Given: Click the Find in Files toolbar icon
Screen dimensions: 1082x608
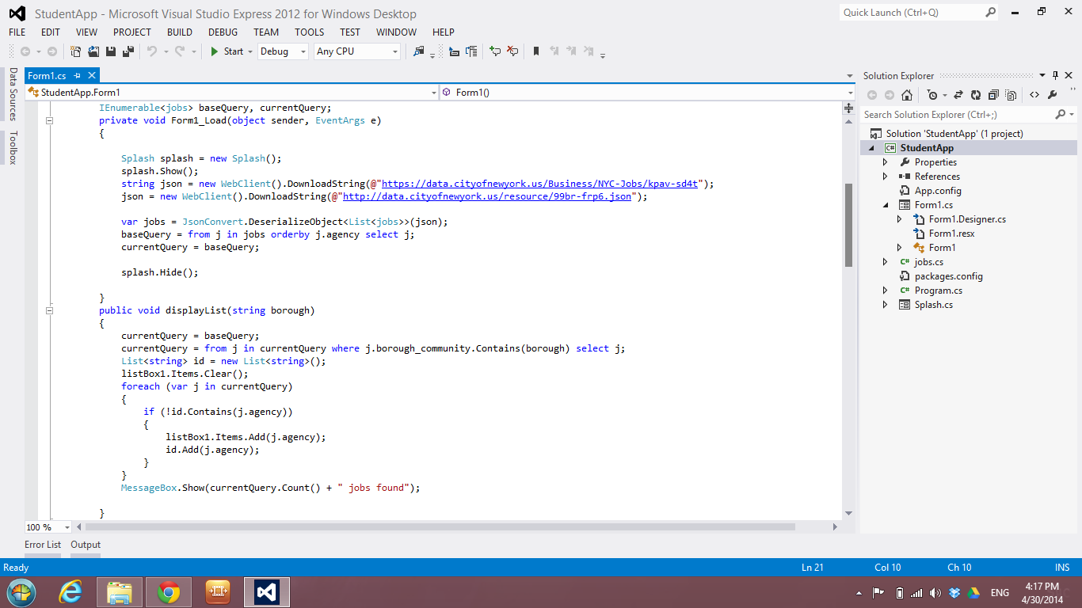Looking at the screenshot, I should pyautogui.click(x=419, y=51).
